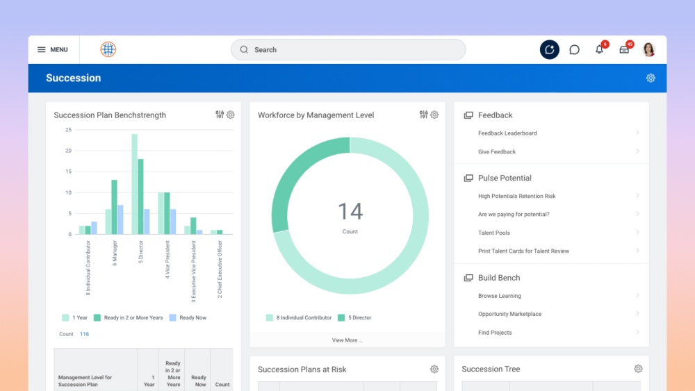The width and height of the screenshot is (695, 391).
Task: Open the notifications bell icon
Action: pos(599,49)
